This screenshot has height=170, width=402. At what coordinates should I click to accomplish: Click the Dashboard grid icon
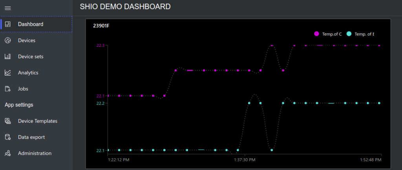pyautogui.click(x=8, y=24)
